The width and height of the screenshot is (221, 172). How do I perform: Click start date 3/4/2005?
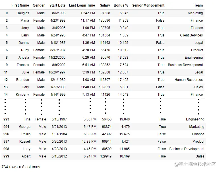(x=59, y=28)
